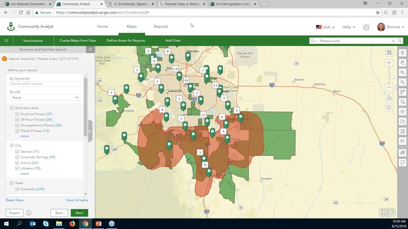Open the Help dropdown menu
The height and width of the screenshot is (229, 408).
[x=348, y=27]
